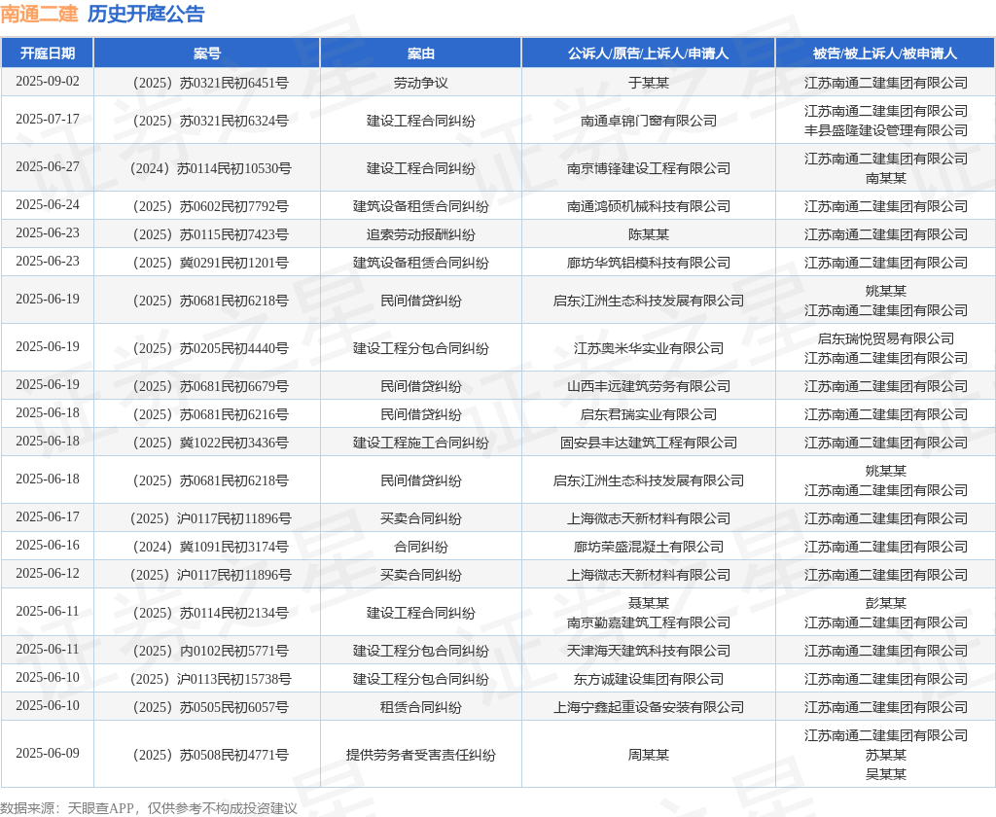Click plaintiff 周某某
The image size is (996, 817).
pos(649,755)
